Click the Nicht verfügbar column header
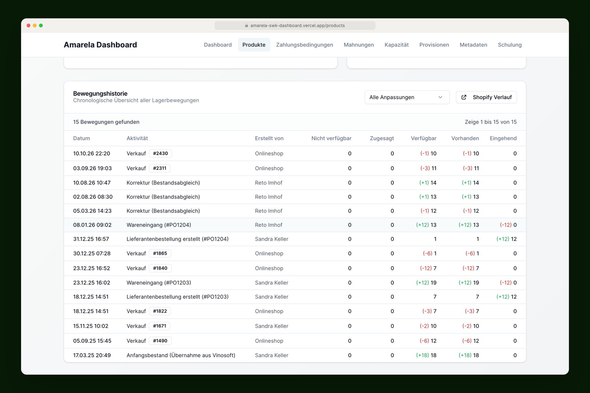This screenshot has width=590, height=393. [x=331, y=138]
